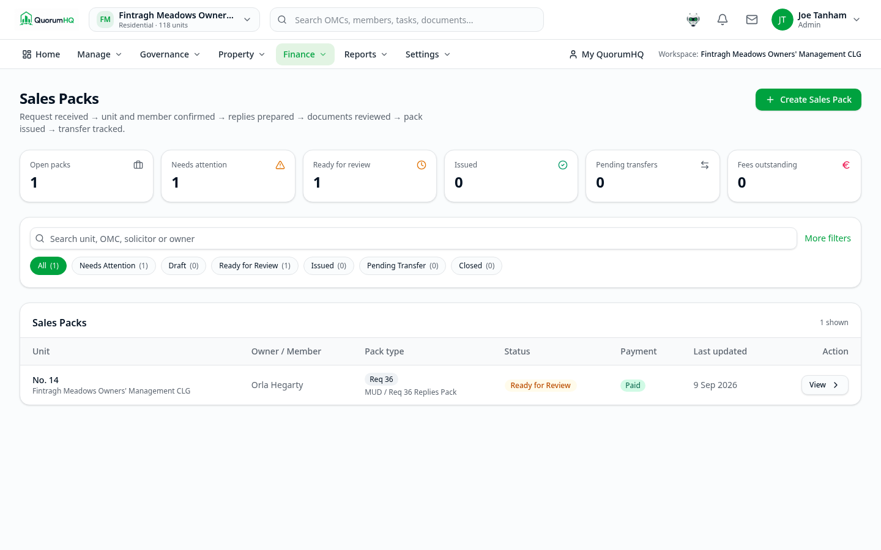Click the clock icon on Ready for review card
Screen dimensions: 881x550
click(x=422, y=165)
